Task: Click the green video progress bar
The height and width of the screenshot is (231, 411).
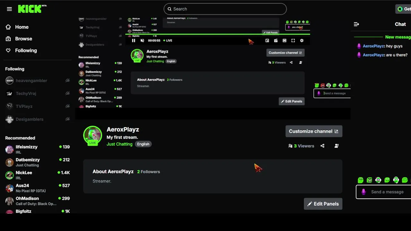Action: coord(218,34)
